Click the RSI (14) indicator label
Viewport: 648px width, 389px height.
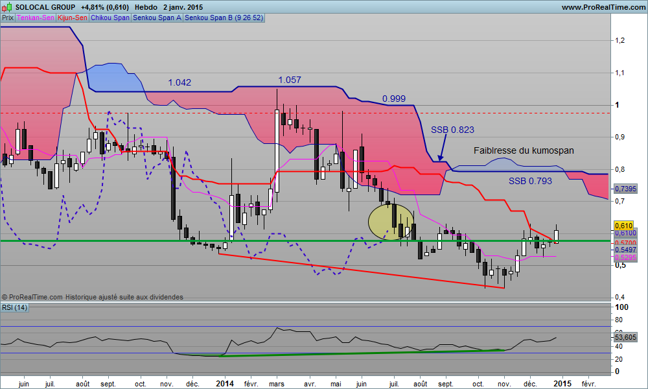click(14, 307)
